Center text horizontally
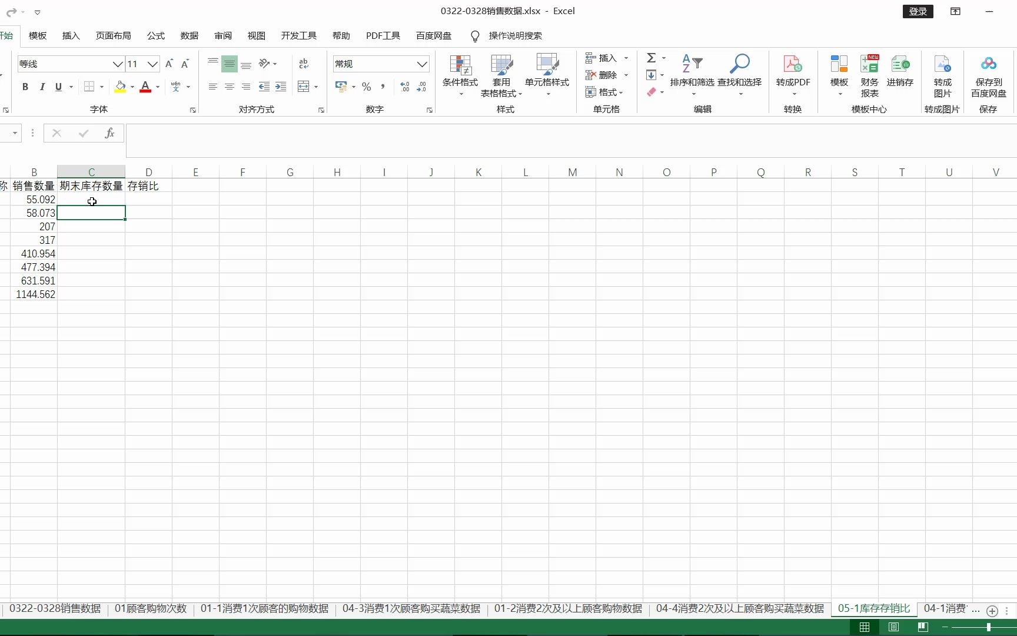Image resolution: width=1017 pixels, height=636 pixels. point(230,87)
